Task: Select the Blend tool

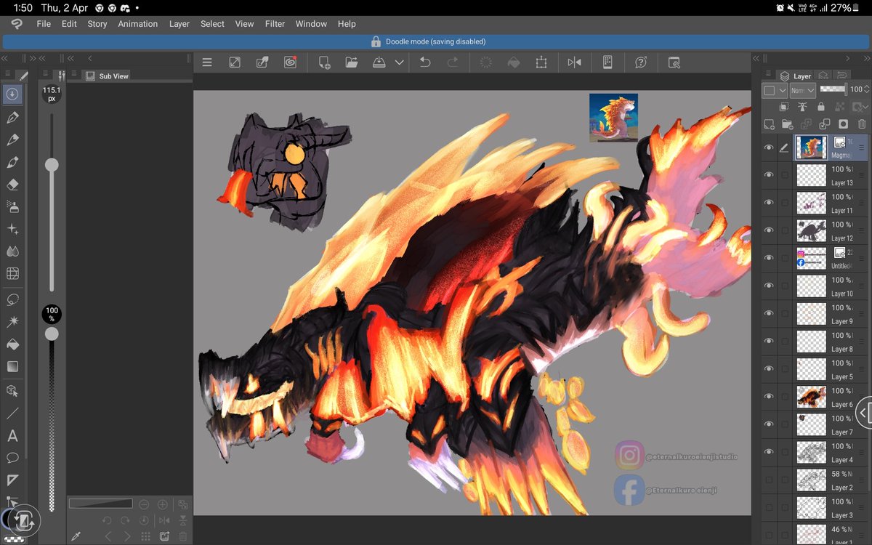Action: tap(12, 251)
